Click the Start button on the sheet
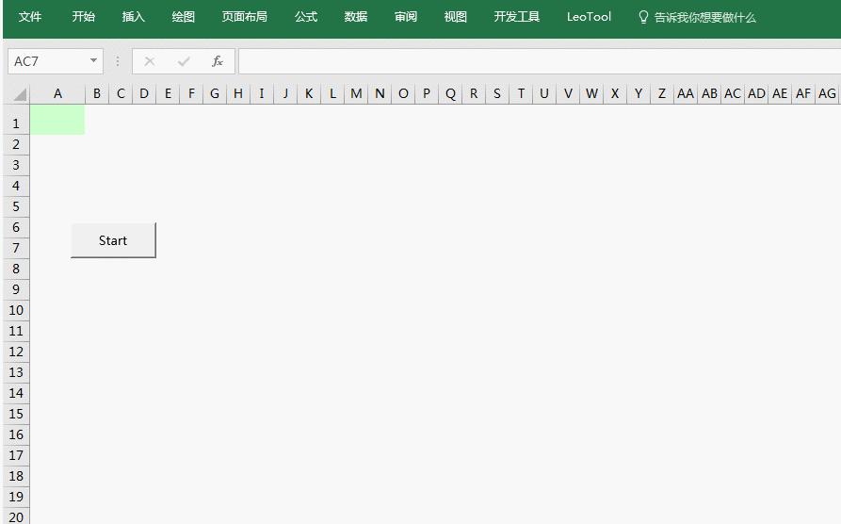The width and height of the screenshot is (841, 524). coord(113,240)
